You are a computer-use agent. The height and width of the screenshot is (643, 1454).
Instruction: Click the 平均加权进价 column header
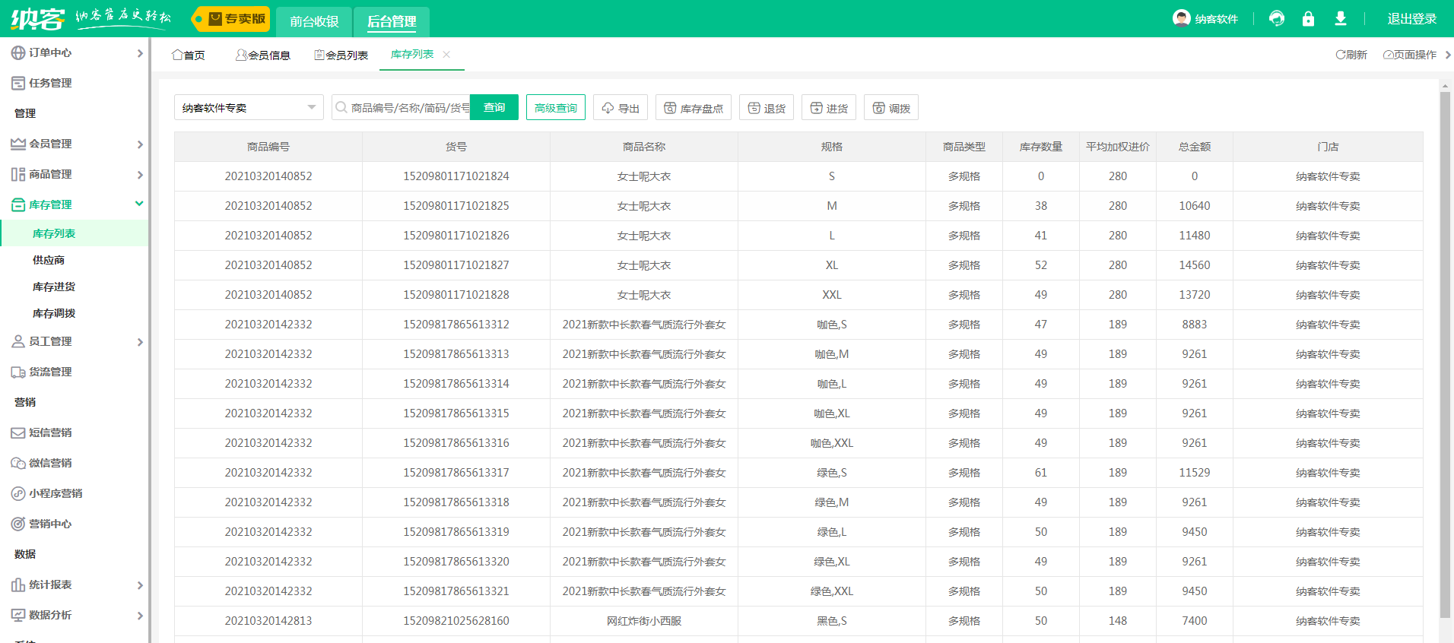1118,147
